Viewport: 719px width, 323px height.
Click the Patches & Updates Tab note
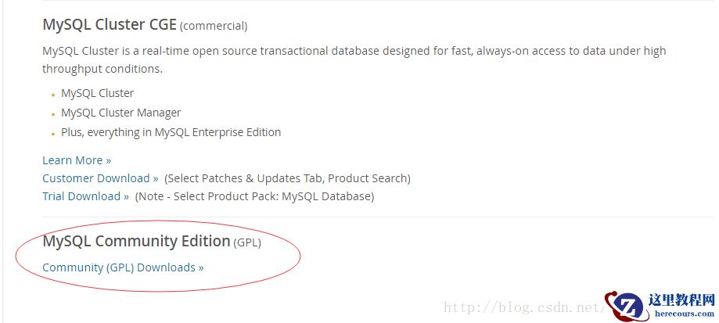point(287,178)
